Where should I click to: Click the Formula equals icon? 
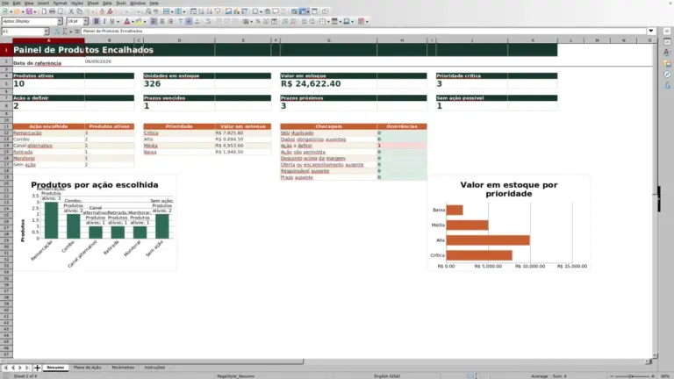(x=77, y=32)
